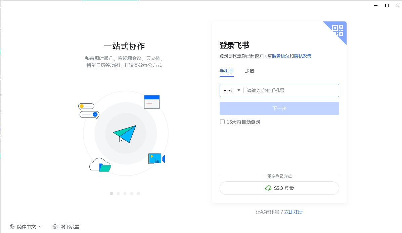Select the 手机号 login tab
402x233 pixels.
click(x=226, y=71)
